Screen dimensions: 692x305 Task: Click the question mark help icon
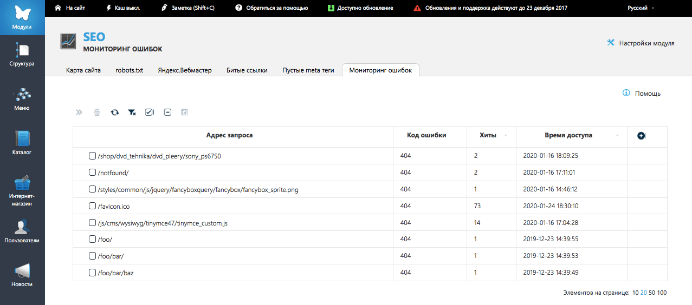point(238,8)
